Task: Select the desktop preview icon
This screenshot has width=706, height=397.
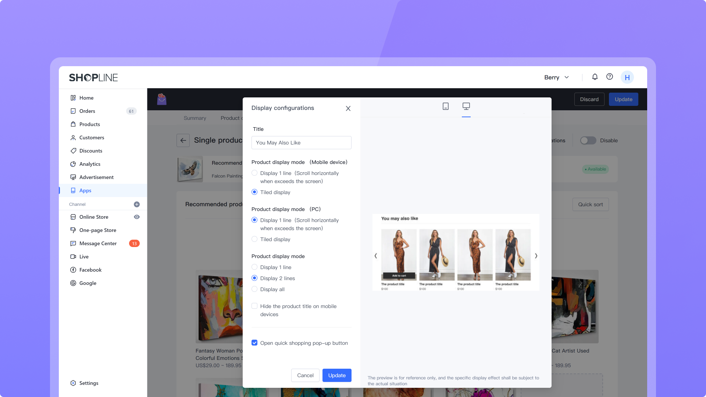Action: (x=466, y=106)
